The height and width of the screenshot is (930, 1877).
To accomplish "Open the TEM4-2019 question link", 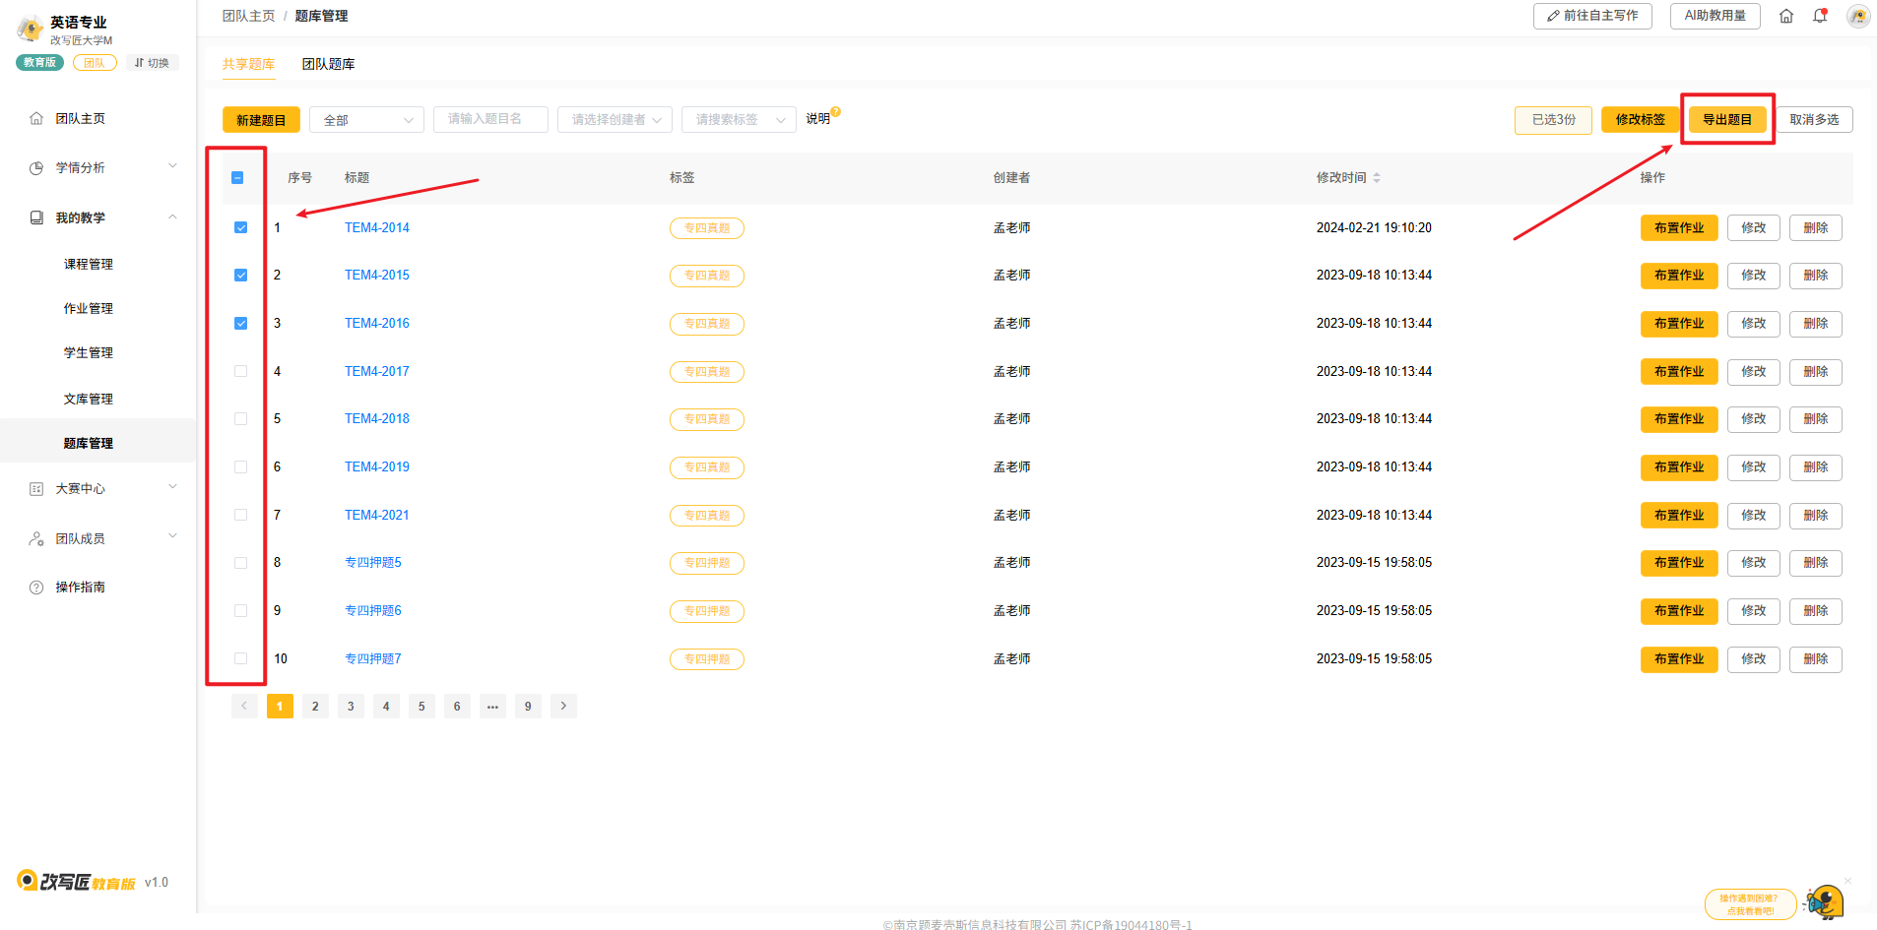I will pyautogui.click(x=376, y=467).
